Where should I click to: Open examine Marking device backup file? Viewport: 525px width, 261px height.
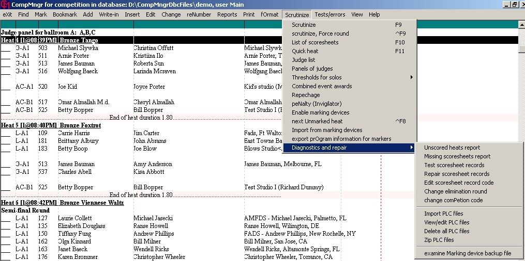[469, 253]
